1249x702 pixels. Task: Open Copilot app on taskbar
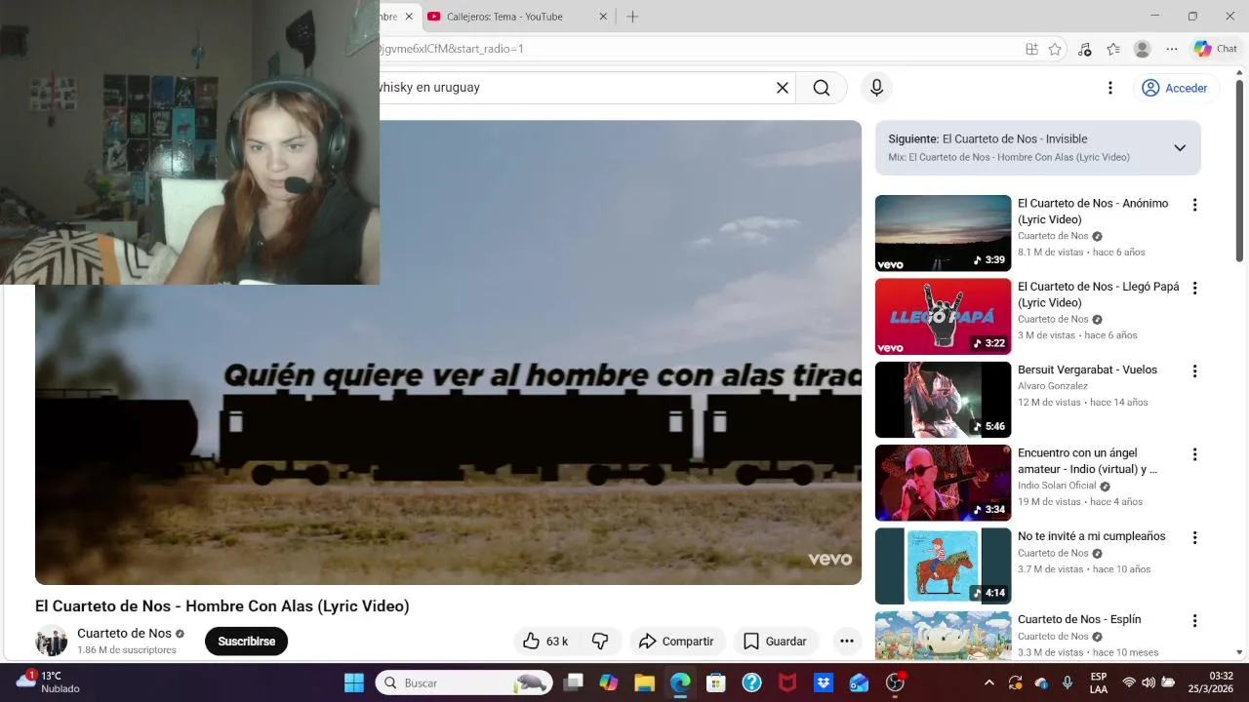[609, 682]
